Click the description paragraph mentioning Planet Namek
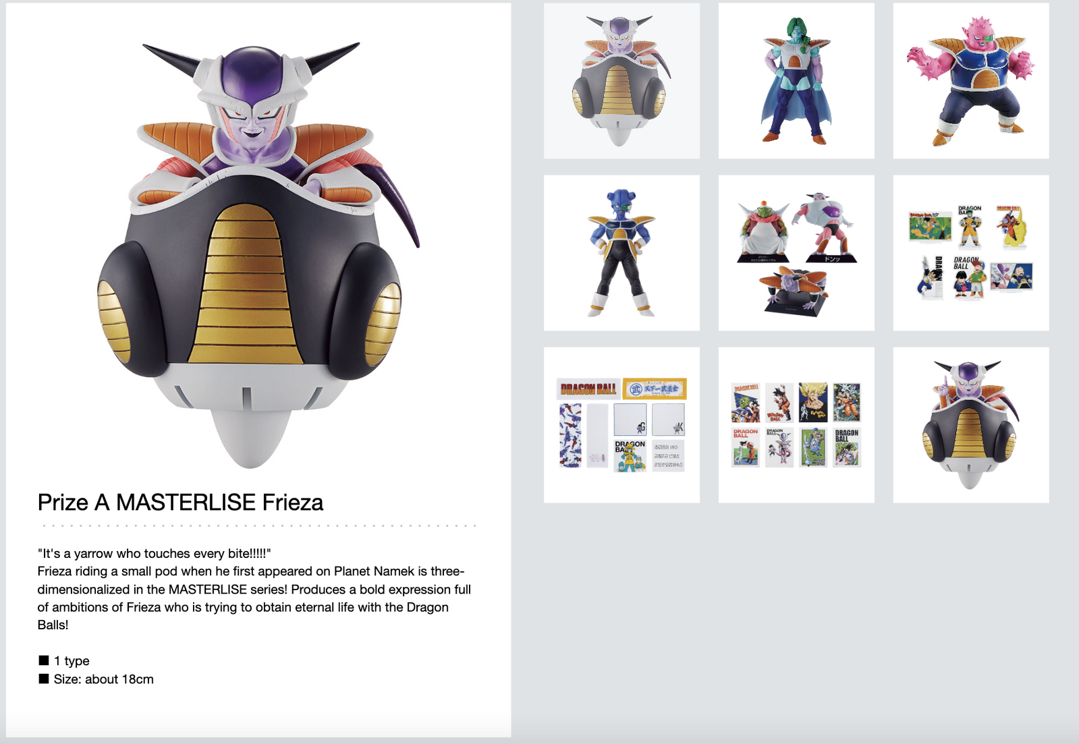Screen dimensions: 1079x744 click(254, 598)
